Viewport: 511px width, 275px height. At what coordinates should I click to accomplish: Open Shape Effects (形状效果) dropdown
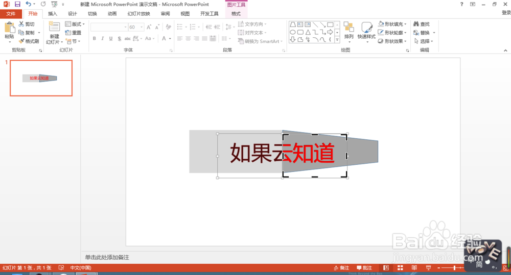tap(392, 41)
